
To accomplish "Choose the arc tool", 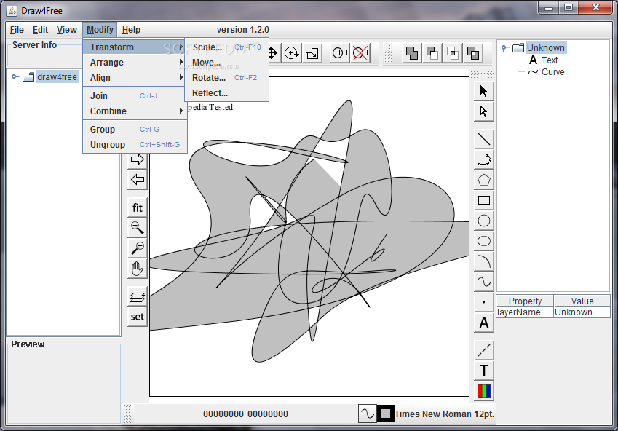I will (x=483, y=261).
